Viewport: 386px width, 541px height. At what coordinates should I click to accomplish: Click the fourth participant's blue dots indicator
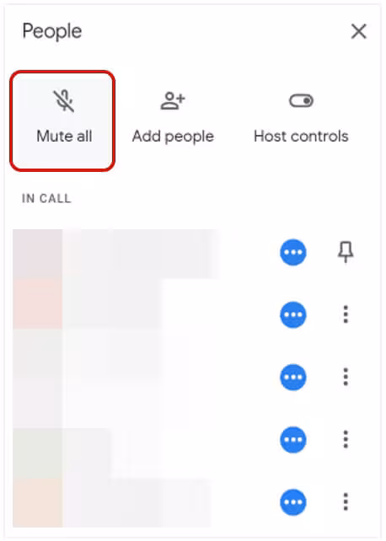(x=292, y=440)
